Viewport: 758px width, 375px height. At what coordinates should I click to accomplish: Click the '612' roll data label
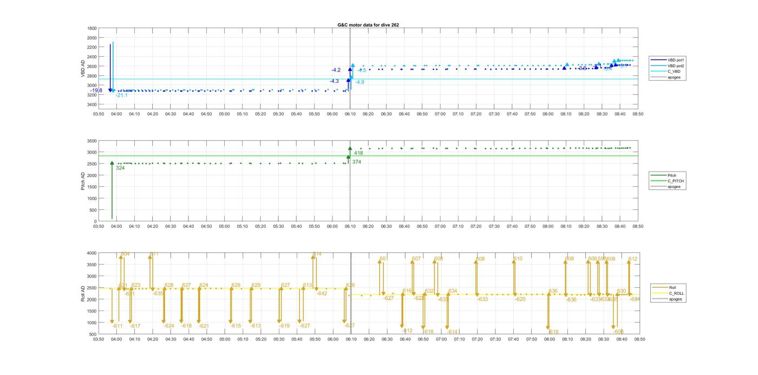click(x=633, y=259)
